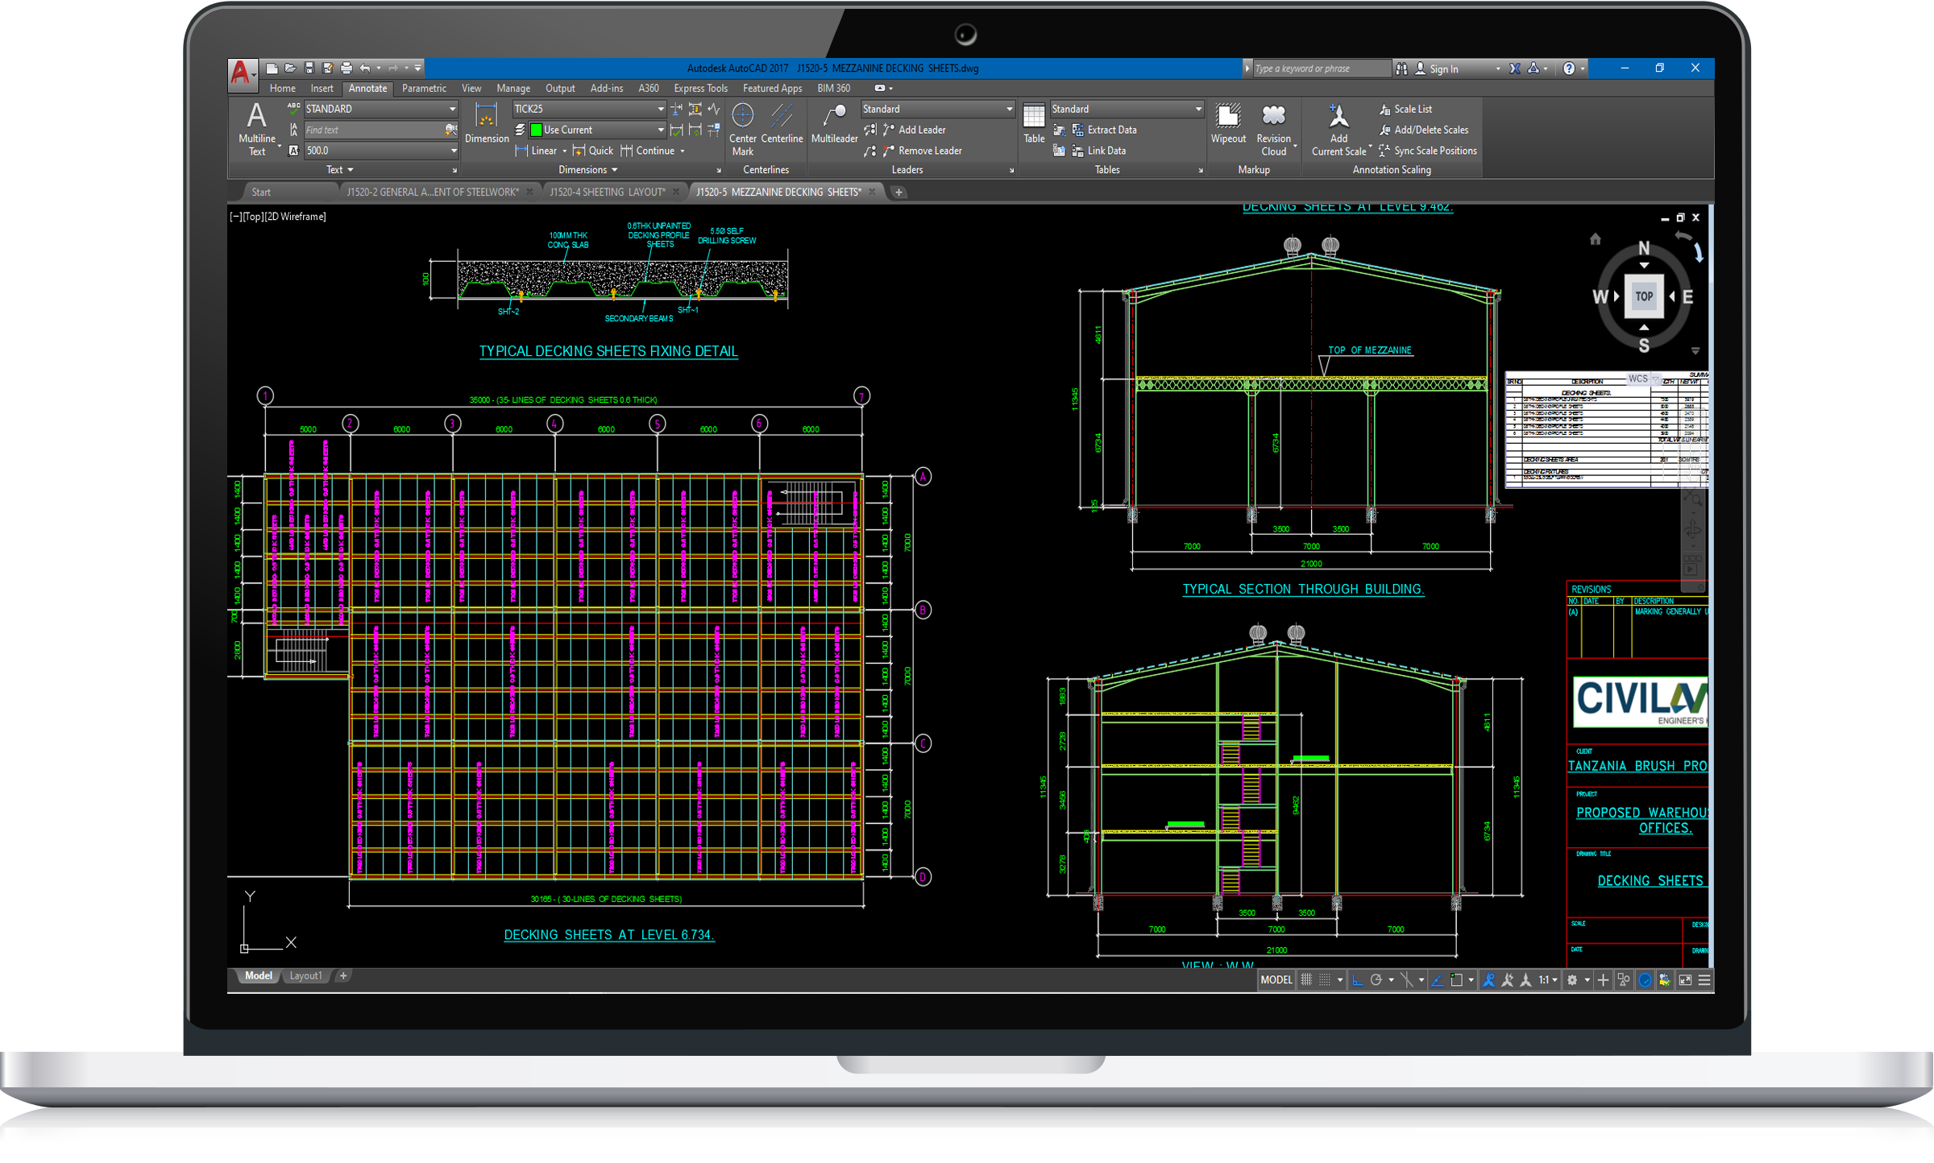Open a file via Quick Access toolbar

(290, 68)
